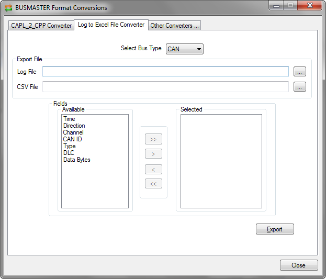Click the Export button
Viewport: 326px width, 279px height.
coord(275,229)
